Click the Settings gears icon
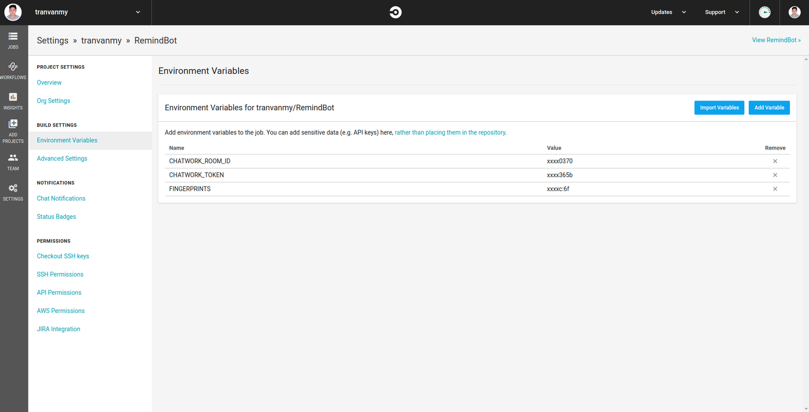809x412 pixels. (13, 188)
